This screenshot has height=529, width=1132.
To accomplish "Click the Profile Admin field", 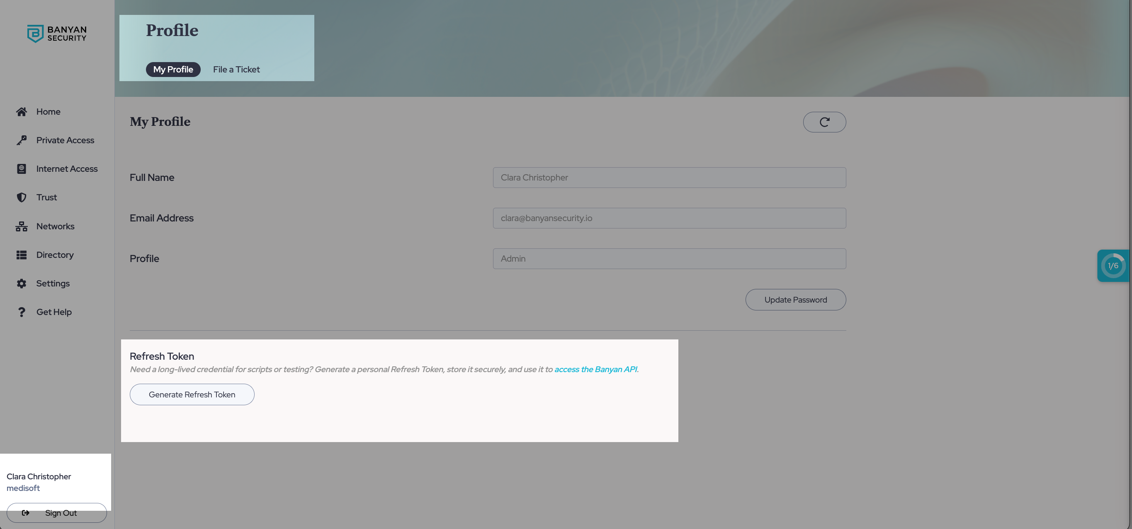I will click(669, 259).
